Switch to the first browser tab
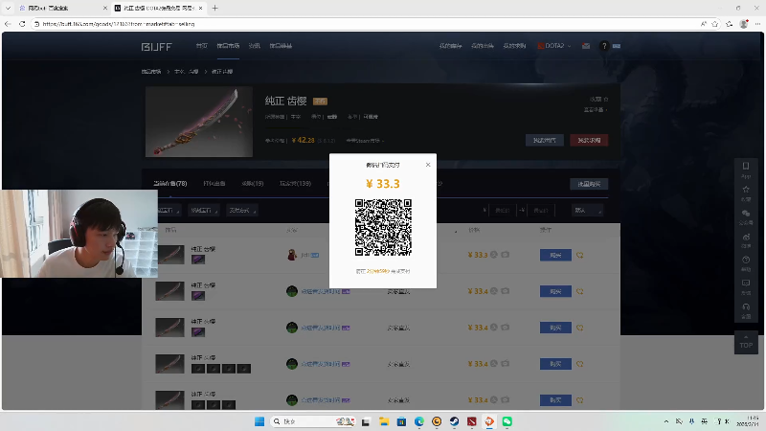Image resolution: width=766 pixels, height=431 pixels. pyautogui.click(x=62, y=9)
